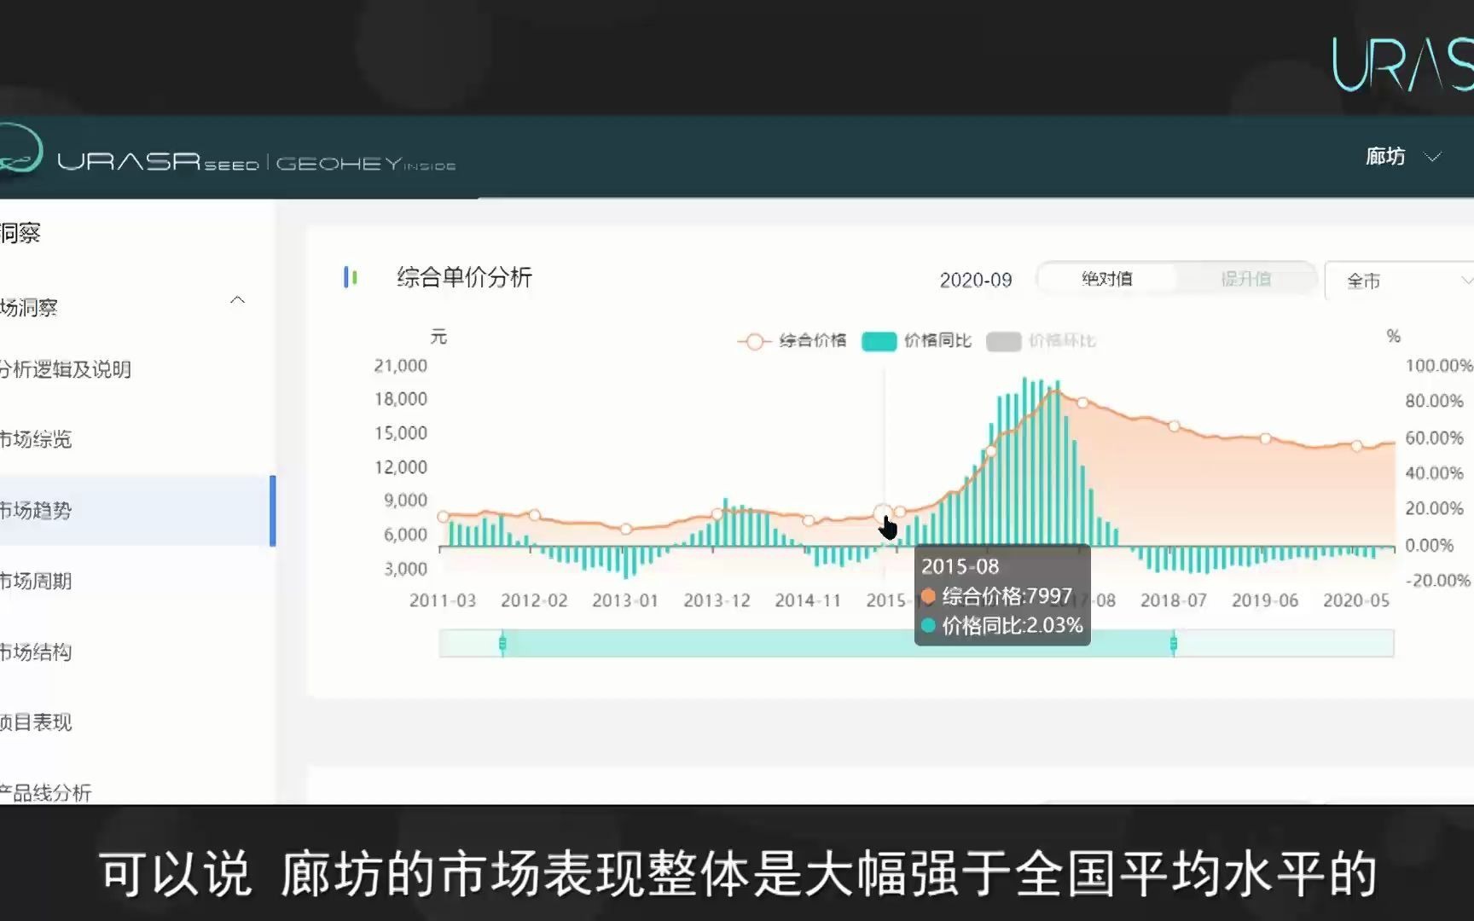Image resolution: width=1474 pixels, height=921 pixels.
Task: Switch to the 绝对值 toggle option
Action: pos(1106,279)
